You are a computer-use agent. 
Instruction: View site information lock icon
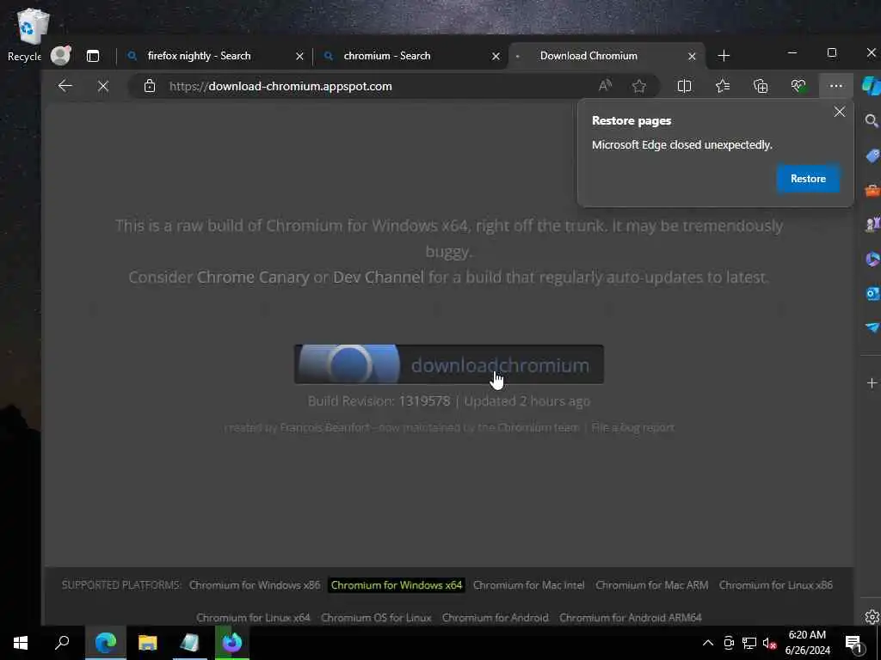click(x=150, y=86)
